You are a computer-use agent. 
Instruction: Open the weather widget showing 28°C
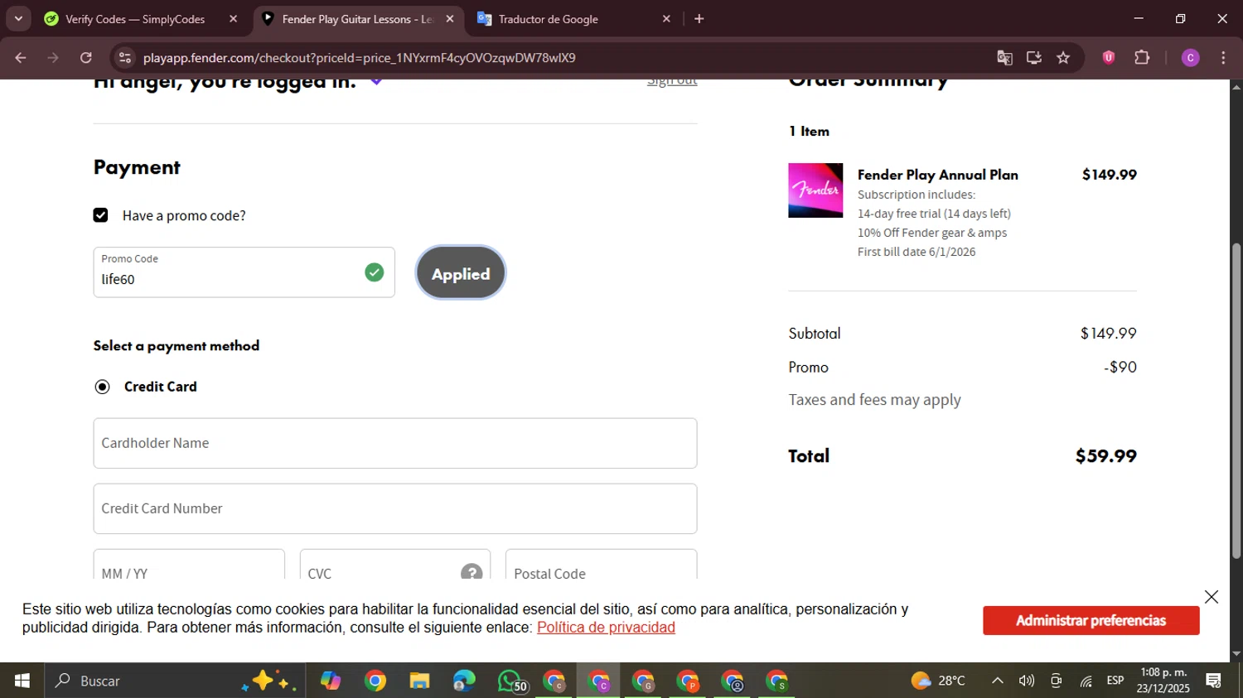click(x=938, y=681)
